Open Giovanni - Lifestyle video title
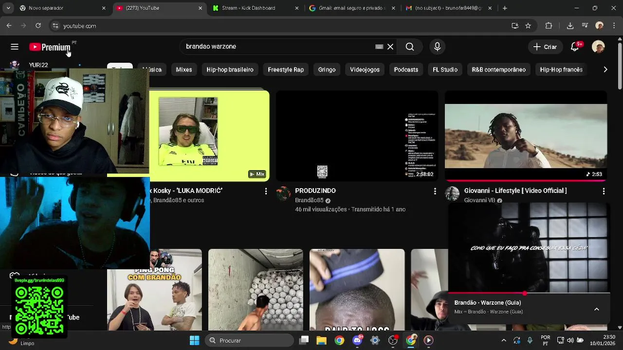623x350 pixels. [x=515, y=191]
